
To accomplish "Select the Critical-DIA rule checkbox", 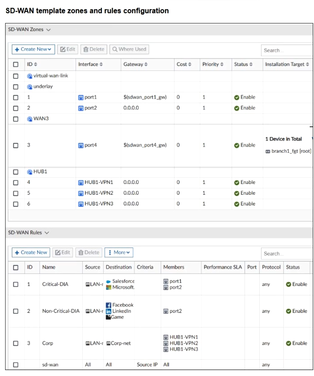I will pos(16,284).
